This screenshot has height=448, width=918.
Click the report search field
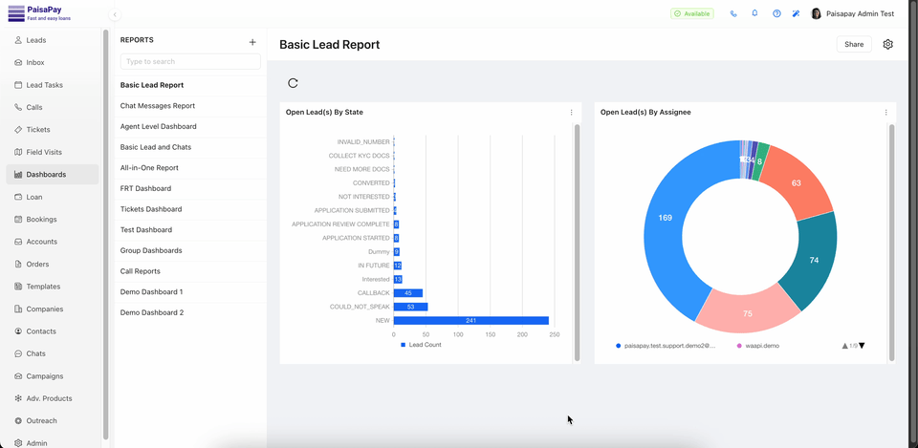[x=190, y=62]
